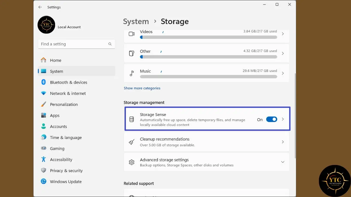The width and height of the screenshot is (351, 197).
Task: Click the Gaming controller icon
Action: click(x=44, y=148)
